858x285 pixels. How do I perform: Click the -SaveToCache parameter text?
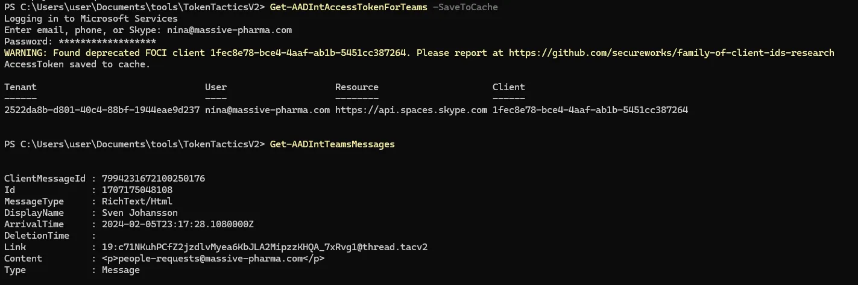(465, 7)
